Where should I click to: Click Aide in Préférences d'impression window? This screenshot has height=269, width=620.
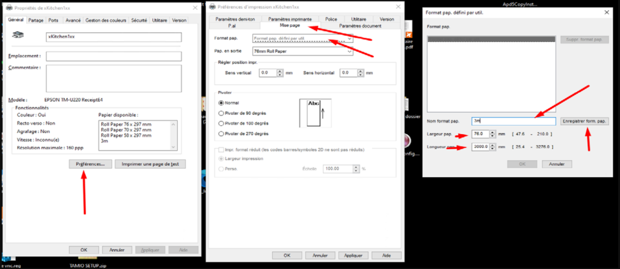(386, 255)
